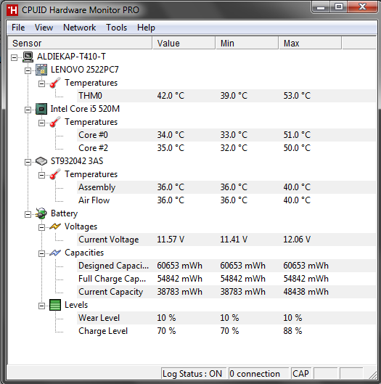Click the yellow Voltages graph icon
The image size is (381, 384).
[55, 226]
